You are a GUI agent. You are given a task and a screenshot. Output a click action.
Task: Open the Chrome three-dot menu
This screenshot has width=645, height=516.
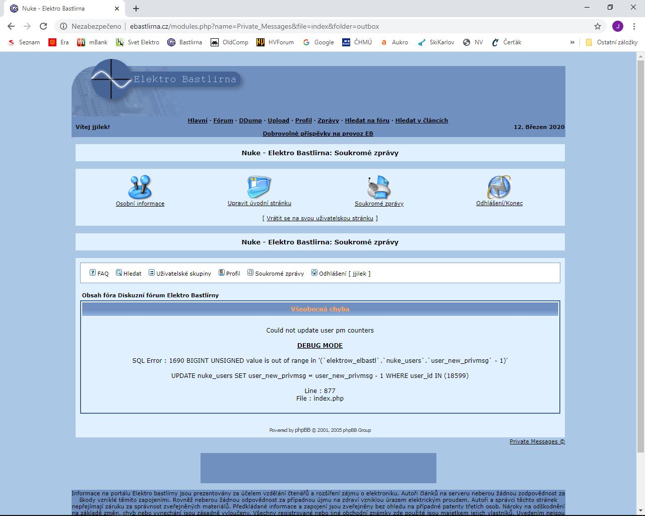634,26
